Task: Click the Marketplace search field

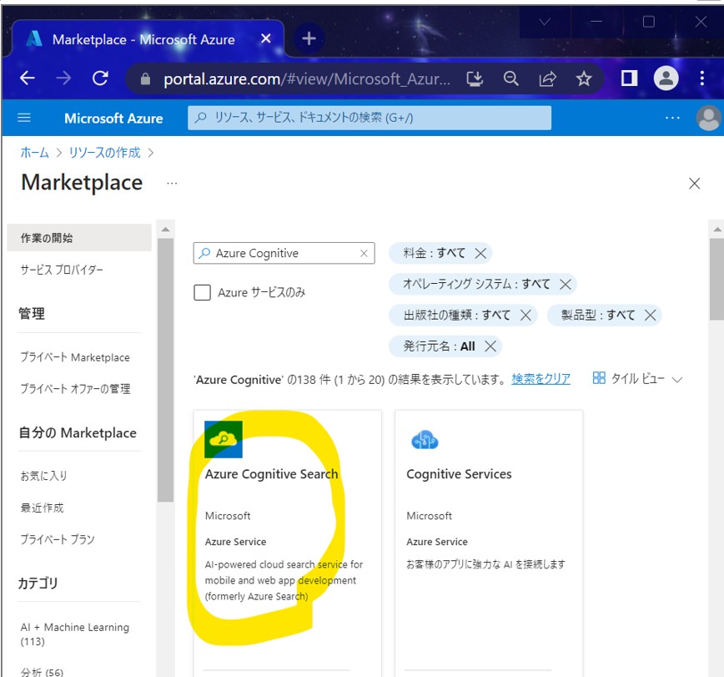Action: 284,253
